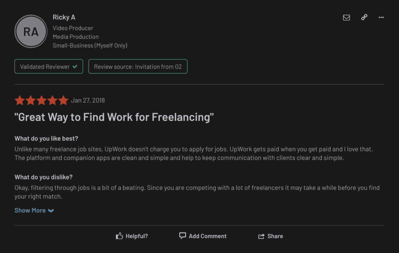Click the first rating star
399x253 pixels.
pyautogui.click(x=19, y=100)
